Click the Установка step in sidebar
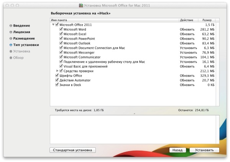This screenshot has height=162, width=230. [x=22, y=51]
